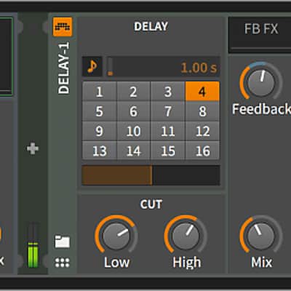This screenshot has height=291, width=291.
Task: Select delay step 2
Action: 134,92
